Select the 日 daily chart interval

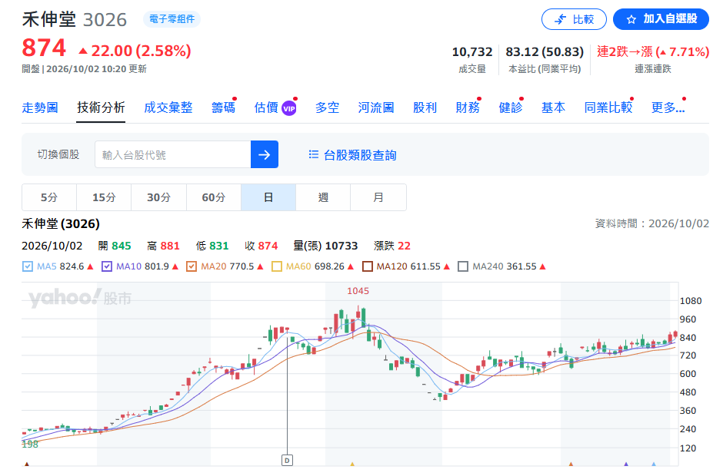click(268, 197)
